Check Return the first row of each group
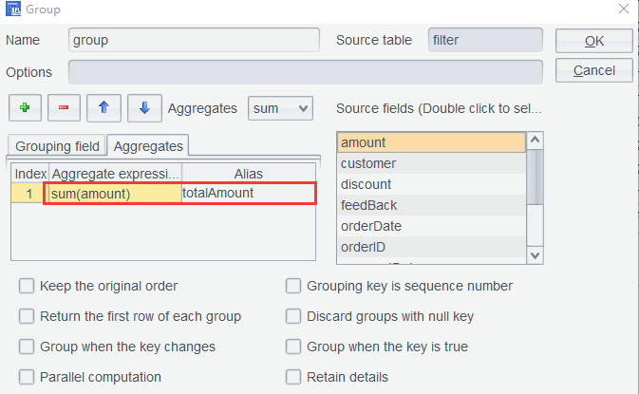The image size is (639, 394). (27, 316)
